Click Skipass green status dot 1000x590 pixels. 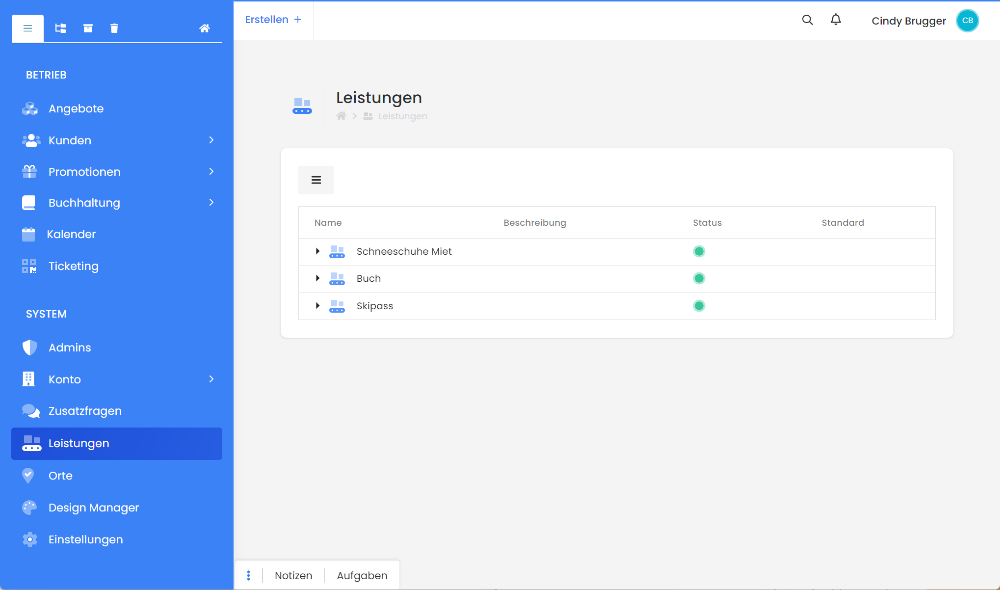[x=699, y=306]
